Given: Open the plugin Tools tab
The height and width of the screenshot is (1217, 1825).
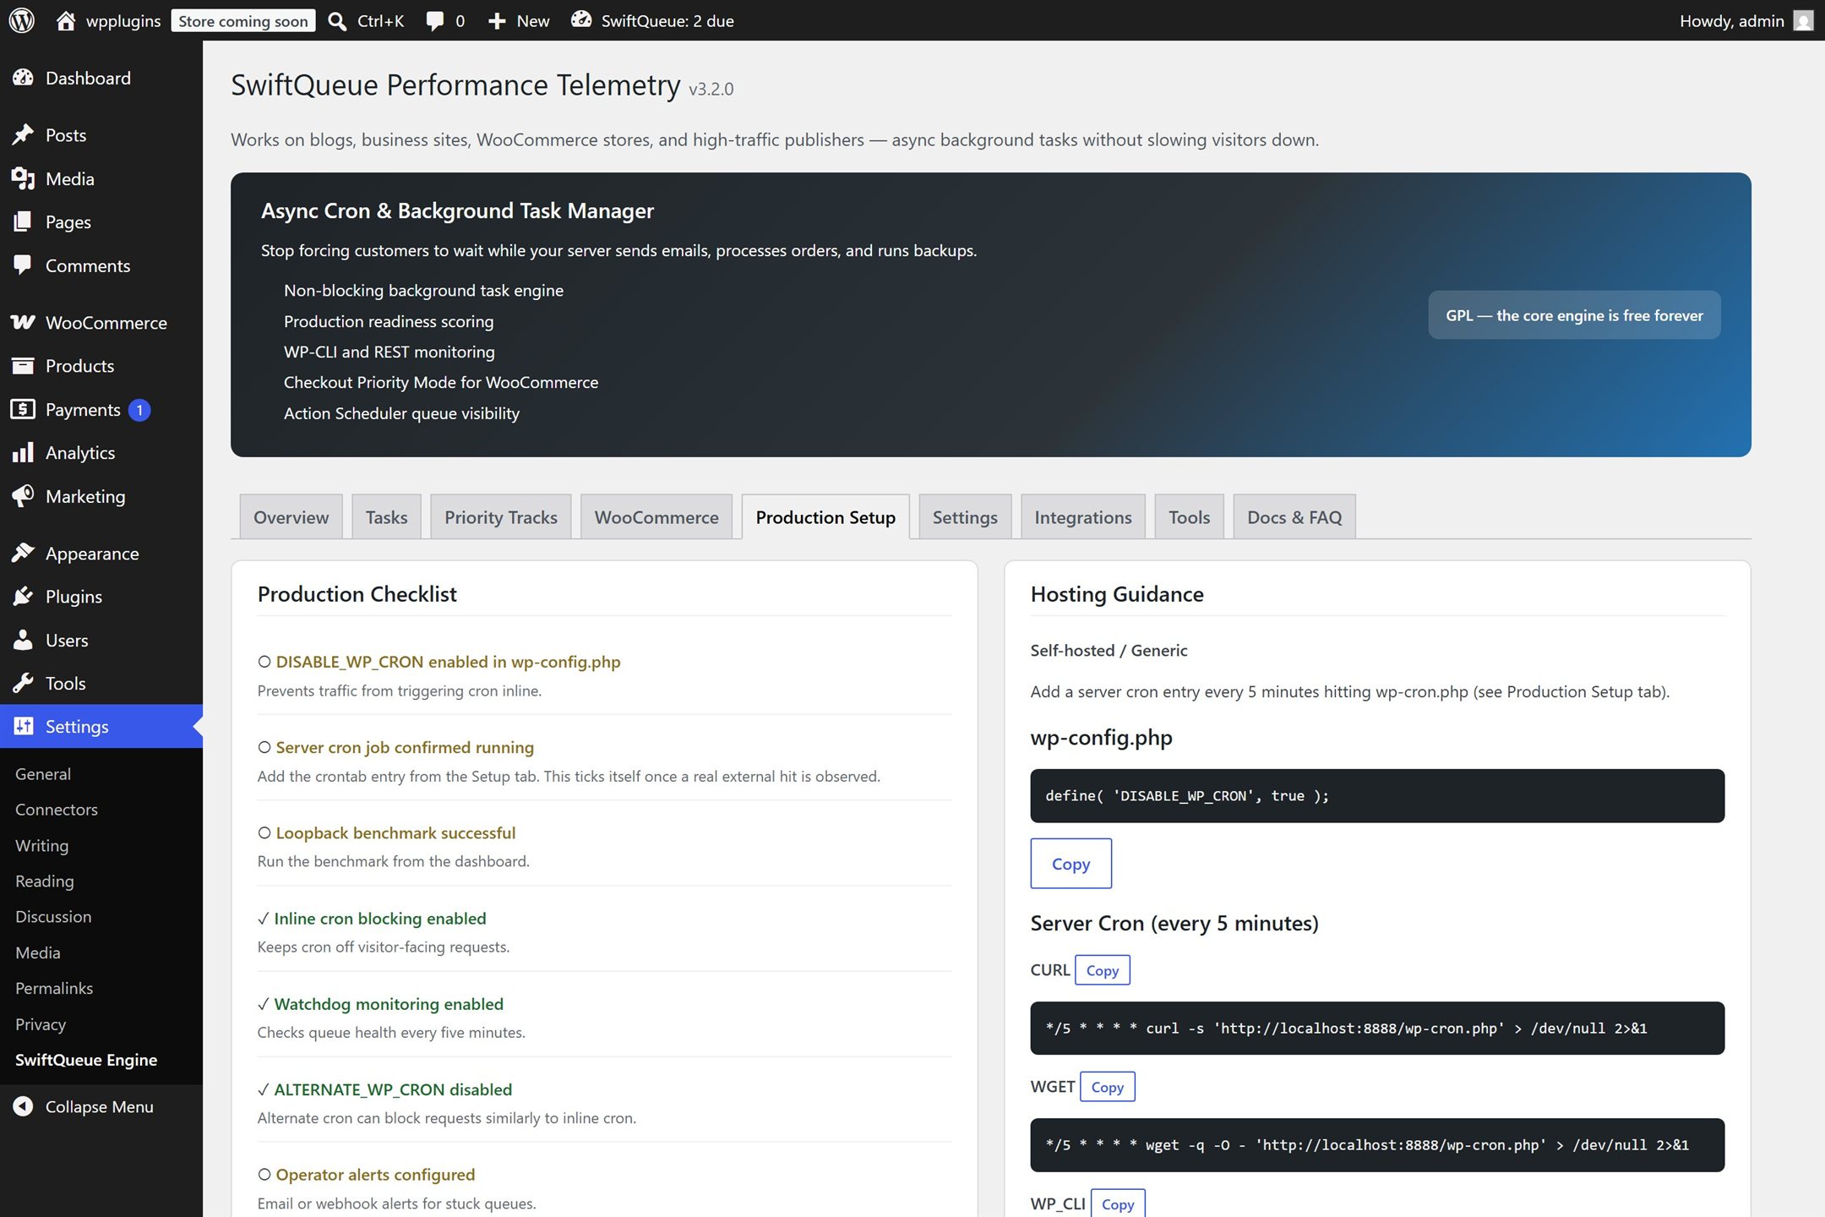Looking at the screenshot, I should (x=1189, y=517).
